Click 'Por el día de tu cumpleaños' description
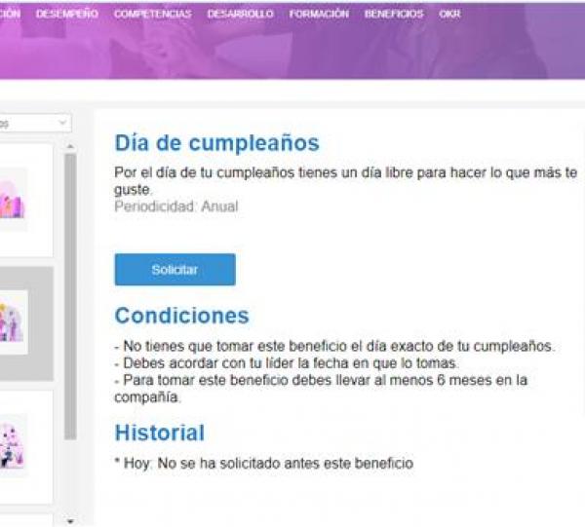 (x=345, y=181)
